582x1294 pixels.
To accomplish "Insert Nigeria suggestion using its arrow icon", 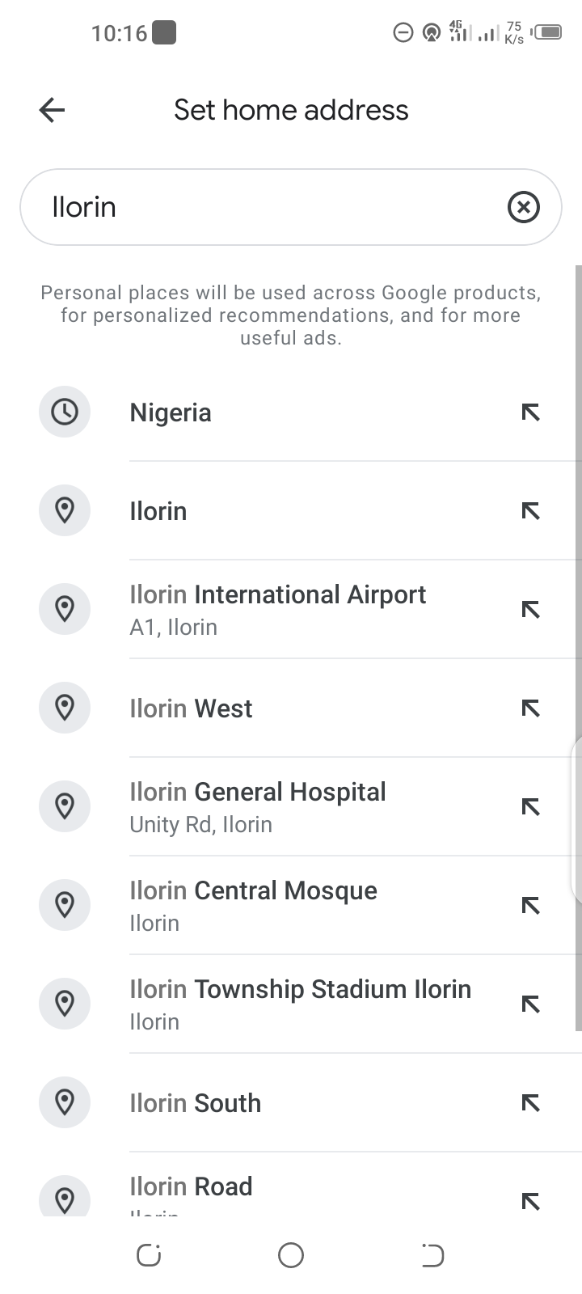I will pos(530,412).
